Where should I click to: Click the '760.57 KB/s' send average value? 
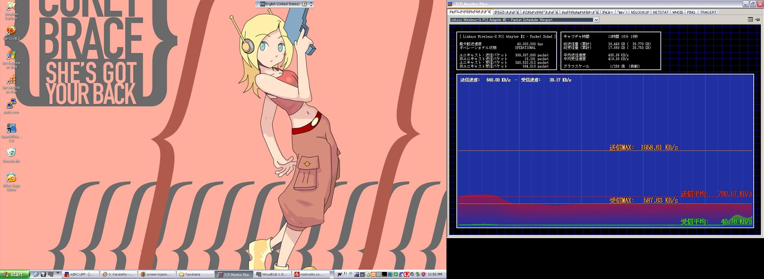[x=735, y=194]
